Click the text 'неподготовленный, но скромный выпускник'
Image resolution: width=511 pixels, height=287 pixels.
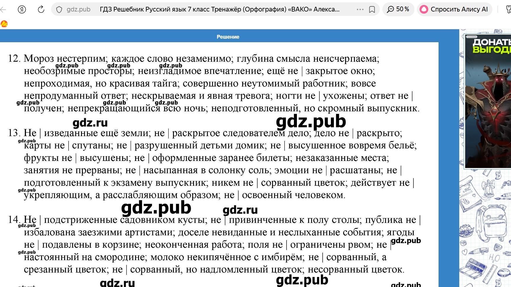click(314, 108)
